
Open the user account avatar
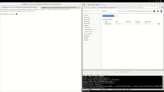pyautogui.click(x=161, y=11)
